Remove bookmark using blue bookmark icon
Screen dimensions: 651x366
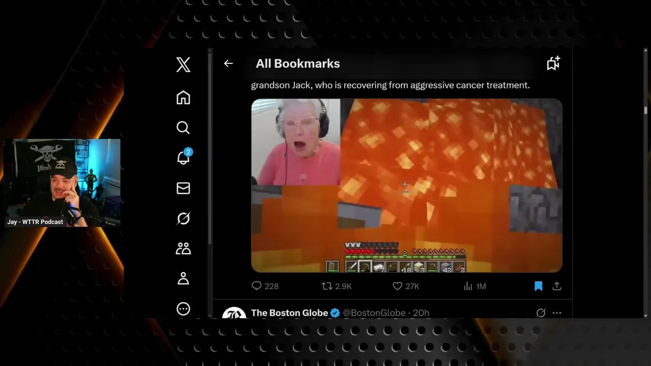click(x=539, y=286)
